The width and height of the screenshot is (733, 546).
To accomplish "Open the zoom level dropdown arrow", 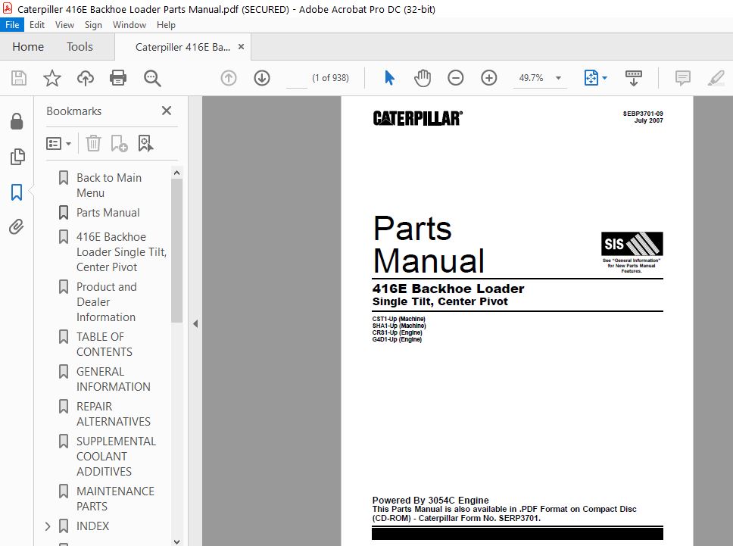I will 558,78.
